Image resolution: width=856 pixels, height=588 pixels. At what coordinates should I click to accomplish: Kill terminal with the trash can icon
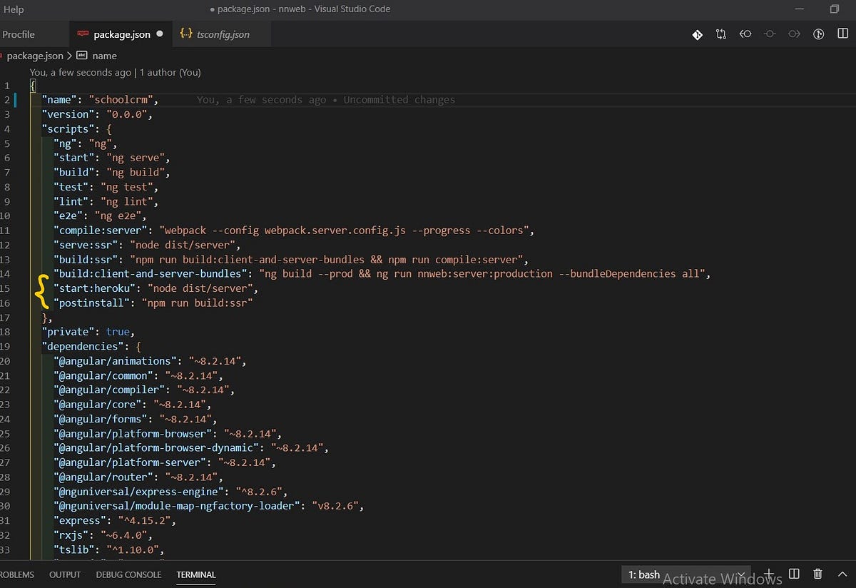point(818,574)
